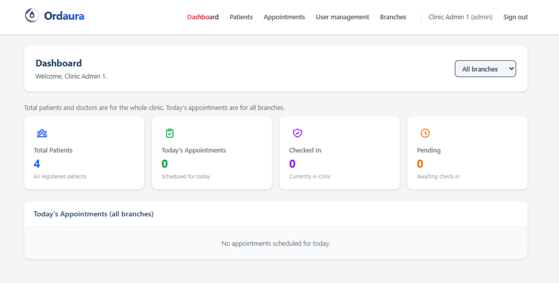Open the User management section
This screenshot has width=559, height=283.
click(x=342, y=17)
